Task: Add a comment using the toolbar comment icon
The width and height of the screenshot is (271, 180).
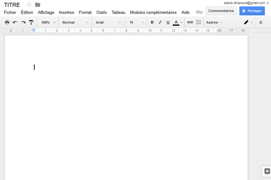Action: (x=198, y=22)
